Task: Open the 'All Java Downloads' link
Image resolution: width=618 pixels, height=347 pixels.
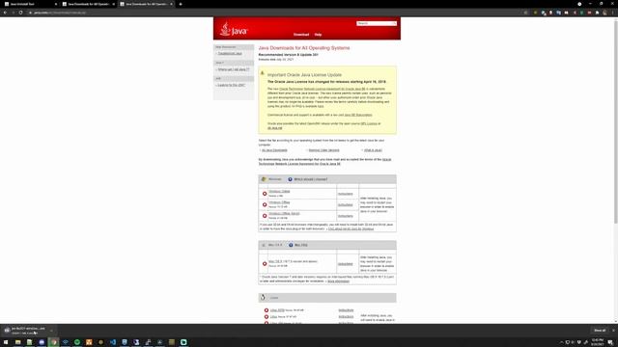Action: (x=274, y=150)
